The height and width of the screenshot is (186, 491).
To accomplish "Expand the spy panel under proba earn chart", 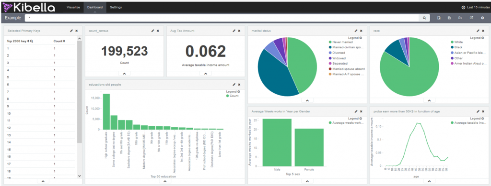I will pyautogui.click(x=429, y=181).
